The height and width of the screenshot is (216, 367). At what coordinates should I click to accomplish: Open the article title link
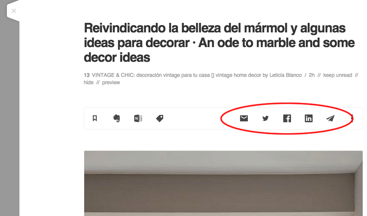(x=219, y=43)
